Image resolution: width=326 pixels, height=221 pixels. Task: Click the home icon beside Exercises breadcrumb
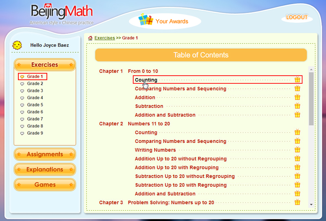point(90,38)
